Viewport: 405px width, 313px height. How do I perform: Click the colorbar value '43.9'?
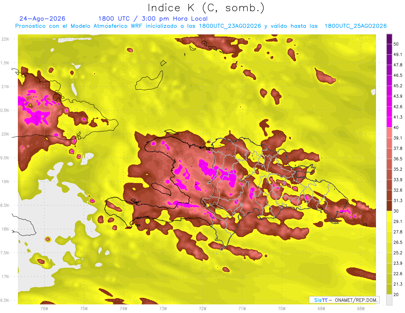point(398,96)
